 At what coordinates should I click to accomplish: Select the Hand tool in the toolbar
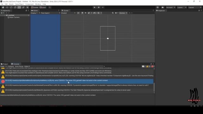[x=3, y=7]
